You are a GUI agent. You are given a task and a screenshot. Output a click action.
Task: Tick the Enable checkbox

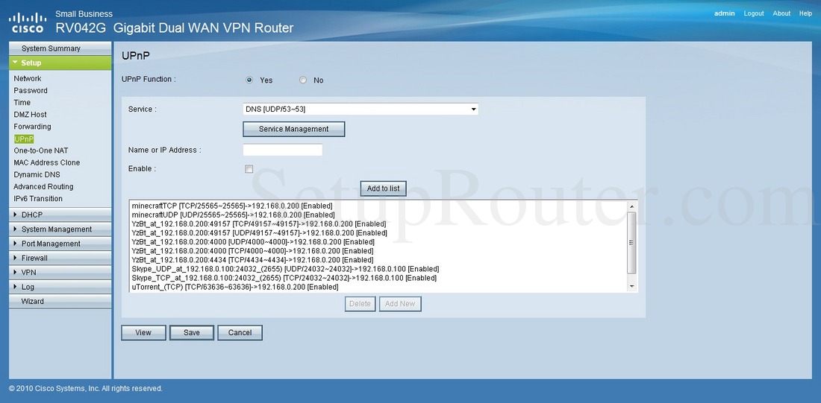coord(249,169)
